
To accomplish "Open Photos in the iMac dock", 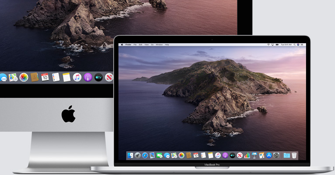I will click(x=24, y=77).
